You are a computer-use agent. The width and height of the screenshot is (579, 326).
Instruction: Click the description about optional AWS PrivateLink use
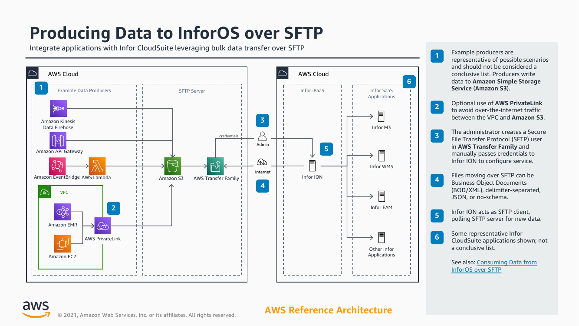[x=498, y=110]
